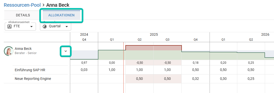Collapse Anna Beck's allocation rows
This screenshot has height=93, width=274.
pos(66,51)
